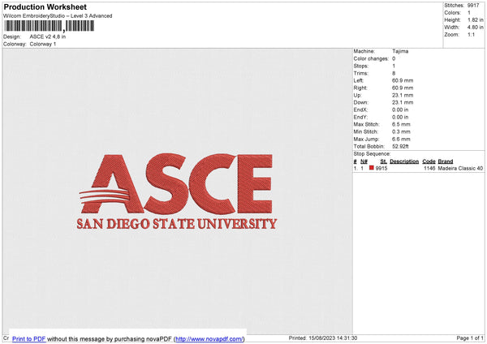The height and width of the screenshot is (344, 487).
Task: Select the "Production Worksheet" title
Action: (45, 6)
